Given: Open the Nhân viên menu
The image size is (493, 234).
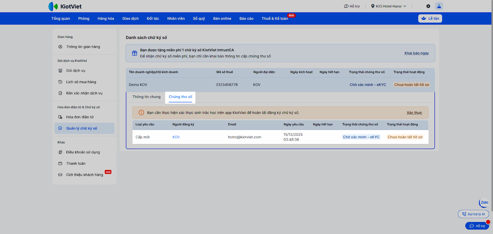Looking at the screenshot, I should coord(176,18).
